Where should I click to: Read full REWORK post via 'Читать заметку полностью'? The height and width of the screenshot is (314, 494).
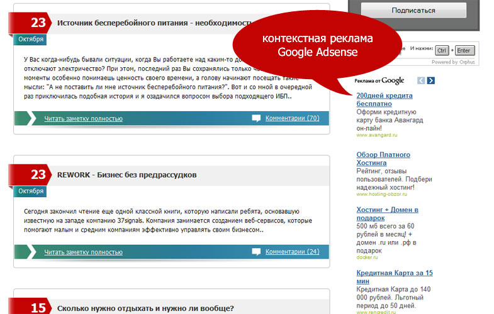click(83, 252)
